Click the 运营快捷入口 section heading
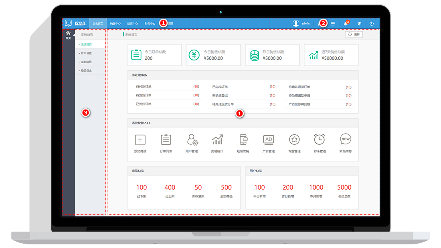Image resolution: width=441 pixels, height=248 pixels. [141, 123]
